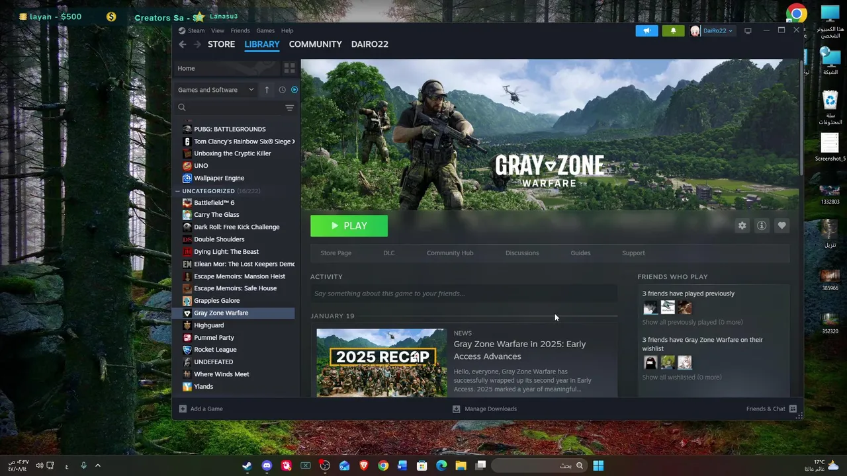Click the DaiRo22 avatar in title bar
847x476 pixels.
695,31
